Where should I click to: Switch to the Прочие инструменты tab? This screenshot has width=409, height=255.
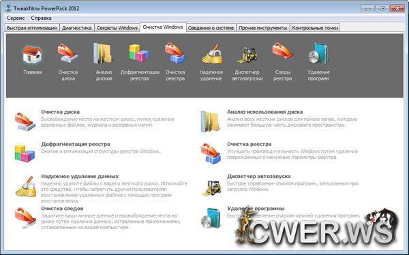pyautogui.click(x=263, y=28)
